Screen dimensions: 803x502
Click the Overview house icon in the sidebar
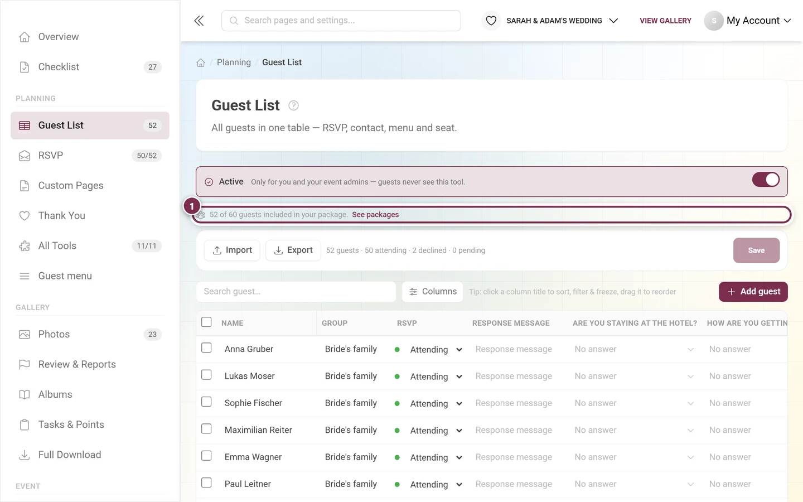pos(25,37)
